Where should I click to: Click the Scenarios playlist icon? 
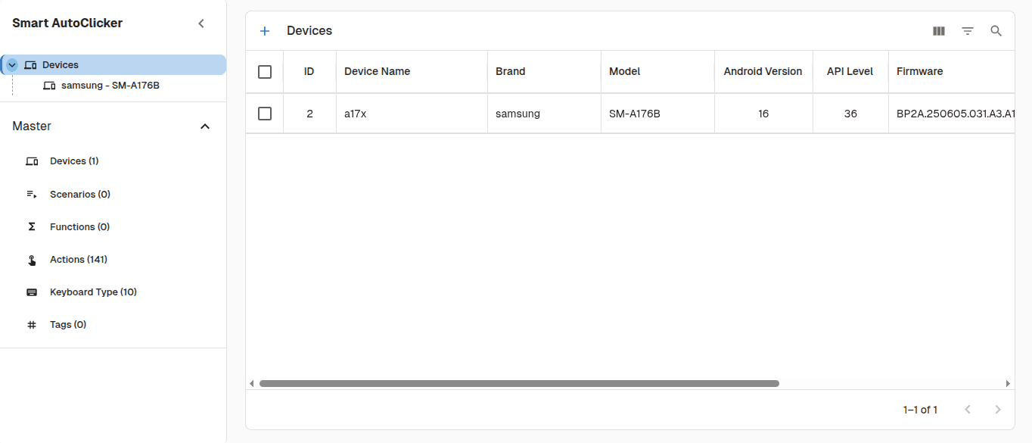tap(32, 195)
